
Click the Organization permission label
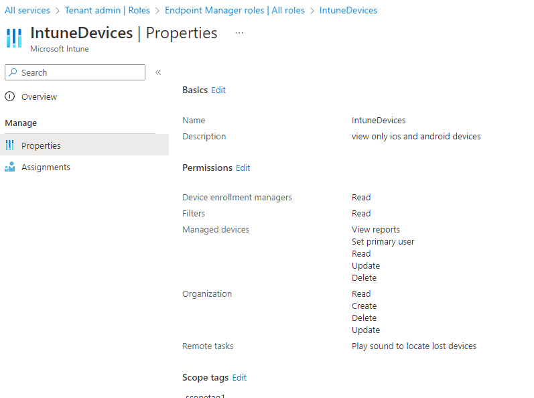207,294
